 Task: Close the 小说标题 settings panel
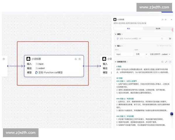171,20
